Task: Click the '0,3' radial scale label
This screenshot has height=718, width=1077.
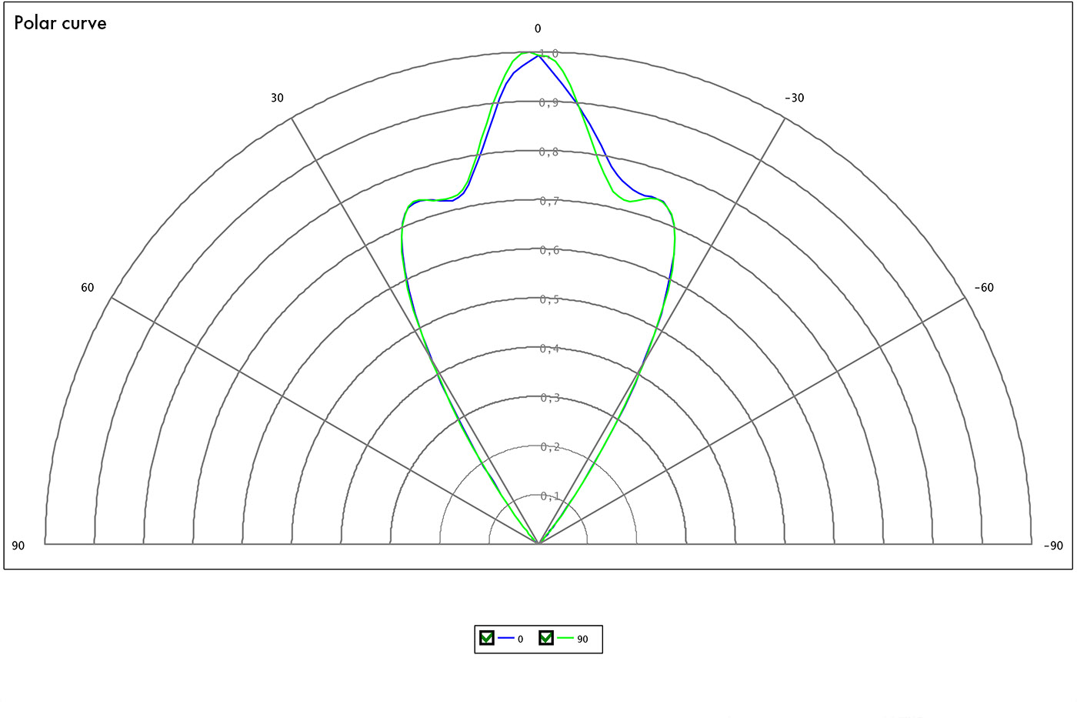Action: pyautogui.click(x=549, y=399)
